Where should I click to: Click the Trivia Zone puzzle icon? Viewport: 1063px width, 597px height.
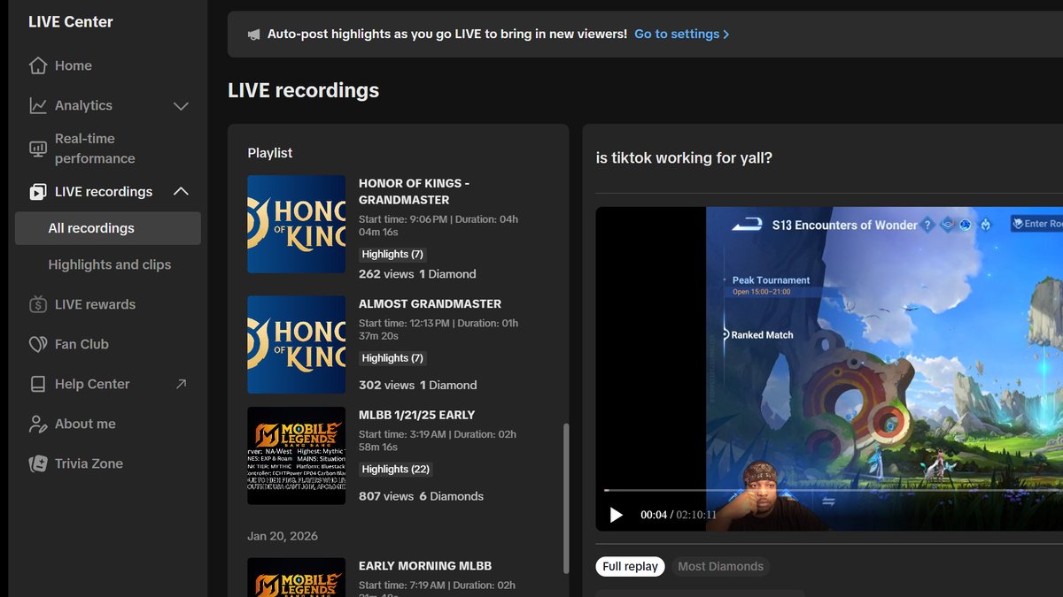(x=37, y=463)
